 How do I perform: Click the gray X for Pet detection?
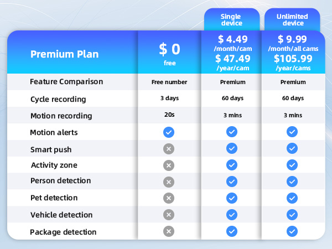169,198
